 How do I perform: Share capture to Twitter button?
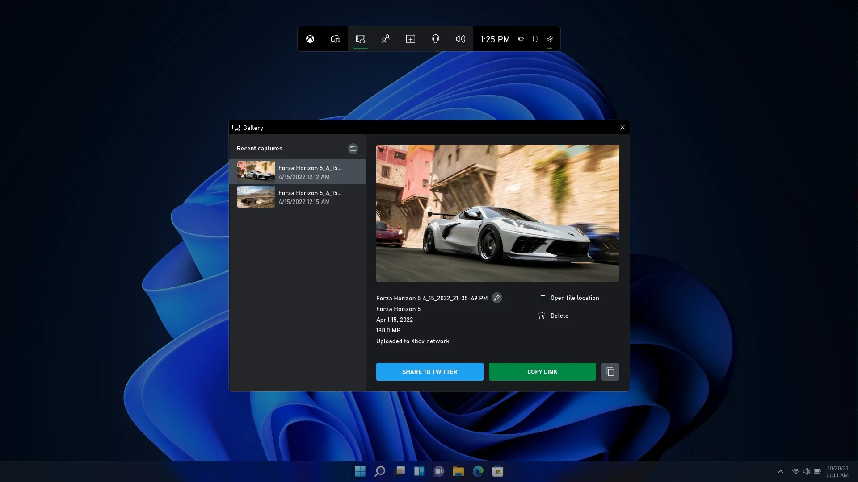(x=429, y=371)
